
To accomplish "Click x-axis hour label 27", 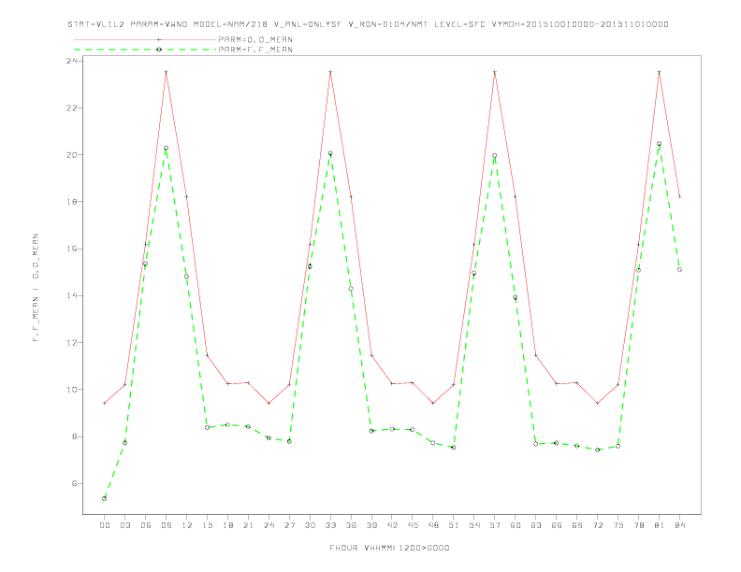I will [x=289, y=525].
